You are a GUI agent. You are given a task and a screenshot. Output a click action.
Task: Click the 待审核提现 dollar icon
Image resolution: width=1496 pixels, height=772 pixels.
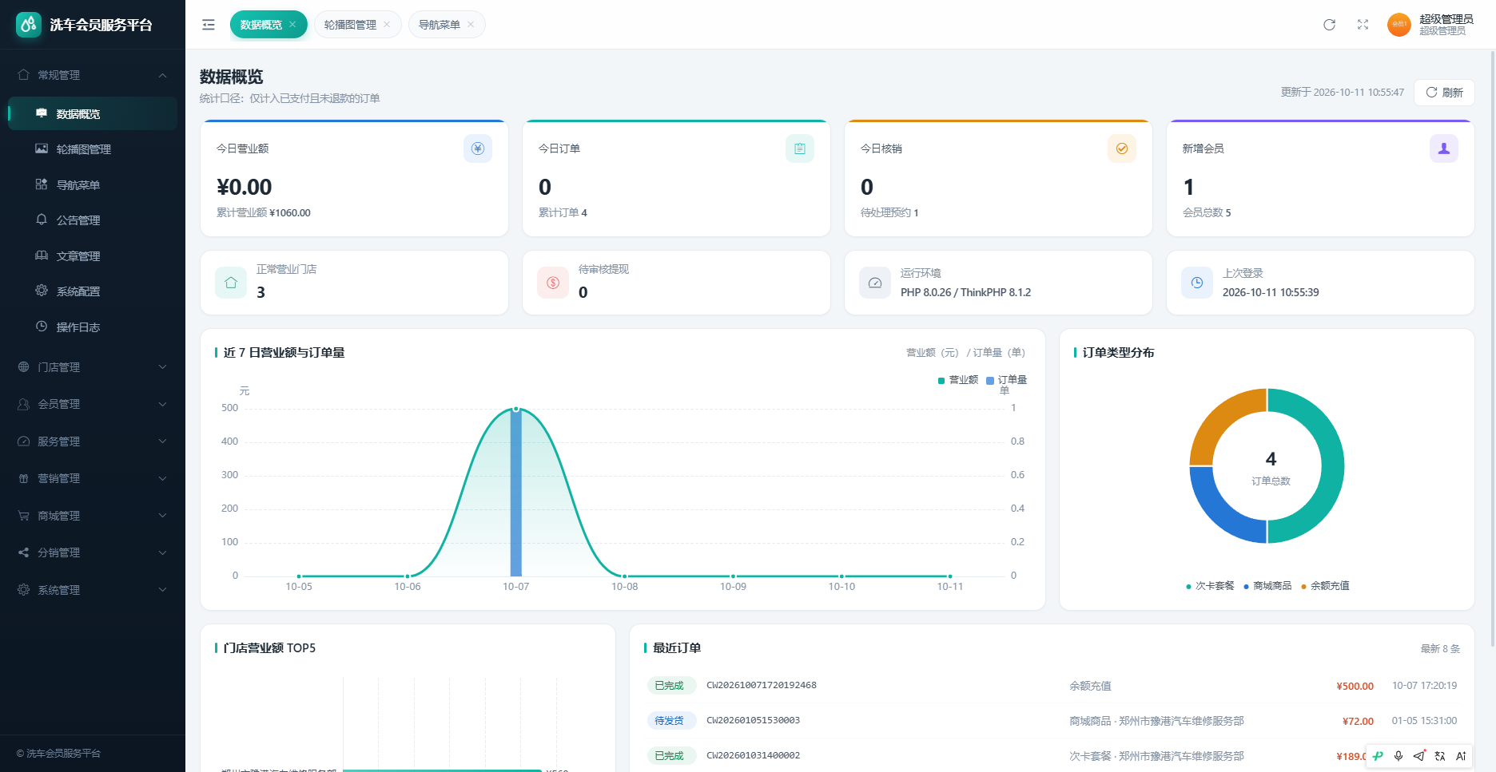pos(553,283)
